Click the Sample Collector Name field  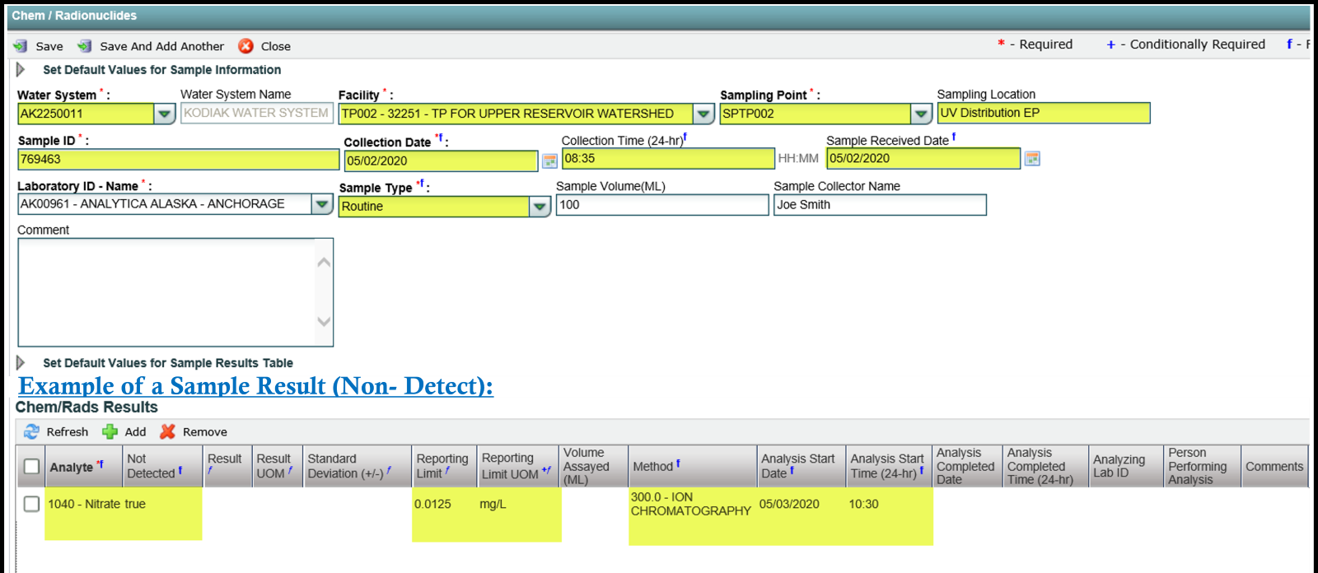point(879,205)
